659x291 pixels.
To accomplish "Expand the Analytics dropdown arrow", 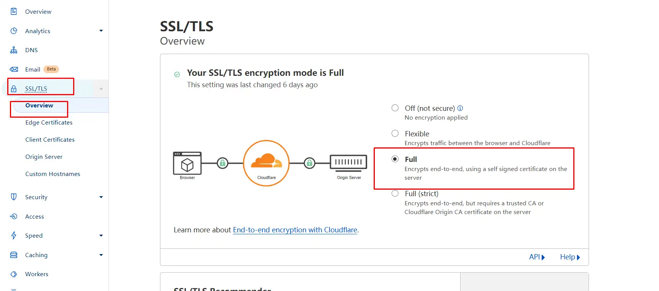I will coord(101,31).
